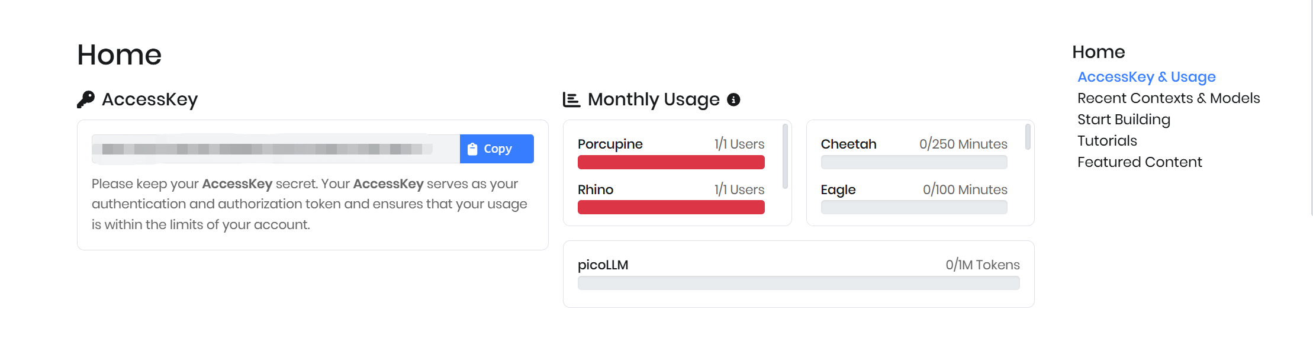This screenshot has width=1313, height=338.
Task: Click the Monthly Usage info icon
Action: point(733,99)
